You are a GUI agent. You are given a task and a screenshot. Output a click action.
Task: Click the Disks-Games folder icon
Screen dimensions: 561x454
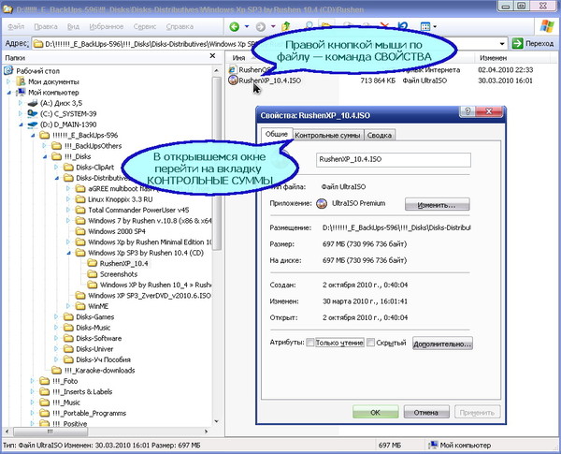pos(68,316)
